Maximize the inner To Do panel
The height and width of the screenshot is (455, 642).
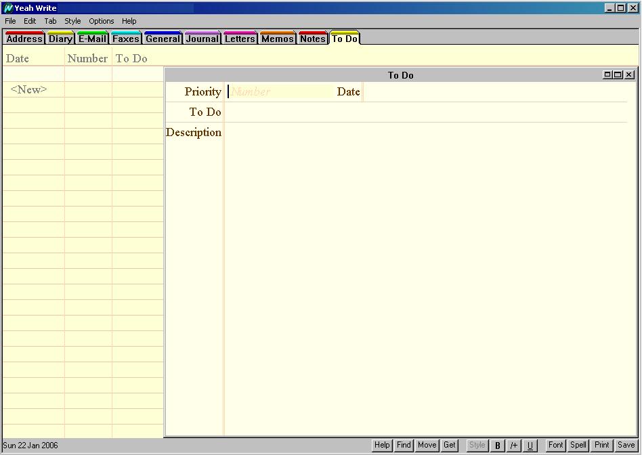coord(618,74)
